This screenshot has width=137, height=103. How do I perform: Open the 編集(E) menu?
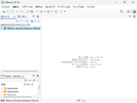(16, 7)
